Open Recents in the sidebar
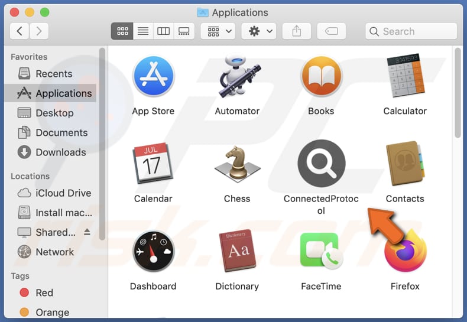This screenshot has width=467, height=322. pyautogui.click(x=51, y=74)
